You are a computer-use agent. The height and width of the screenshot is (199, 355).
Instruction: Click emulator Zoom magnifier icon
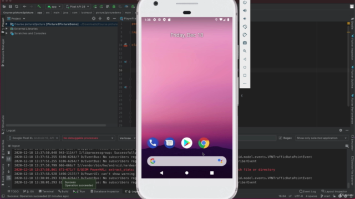(x=245, y=51)
